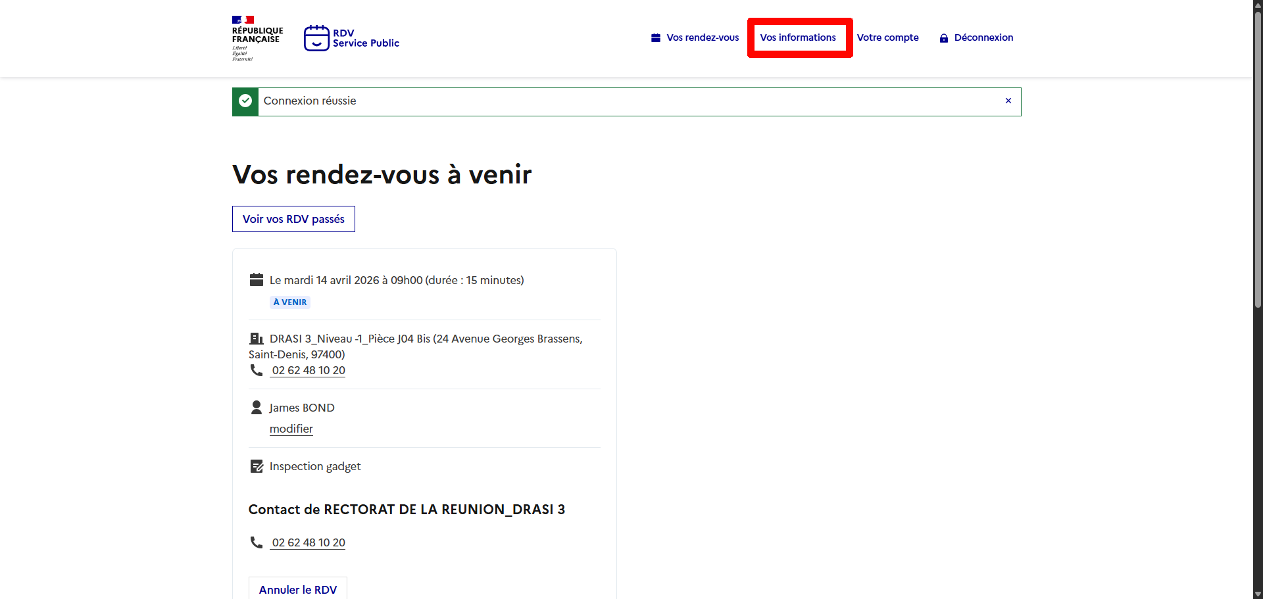Image resolution: width=1263 pixels, height=599 pixels.
Task: Click the scrollbar down arrow
Action: click(1258, 594)
